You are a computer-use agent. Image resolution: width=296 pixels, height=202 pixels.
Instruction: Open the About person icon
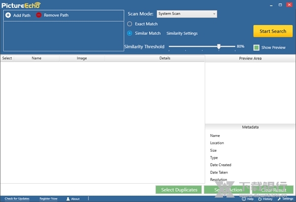(x=68, y=199)
